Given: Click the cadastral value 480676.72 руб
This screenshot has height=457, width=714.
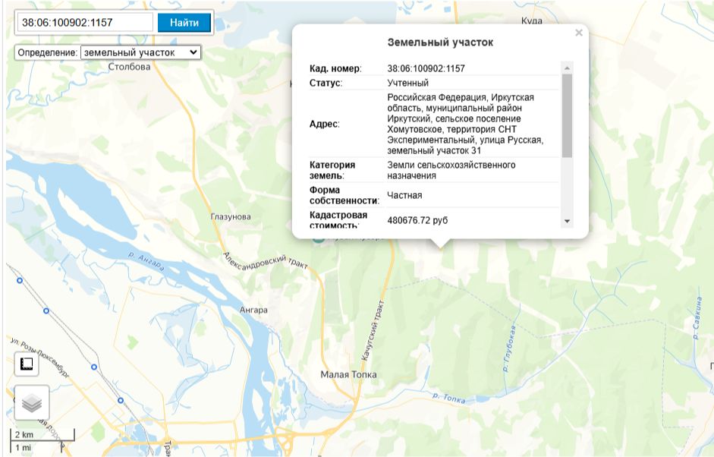Looking at the screenshot, I should click(417, 220).
